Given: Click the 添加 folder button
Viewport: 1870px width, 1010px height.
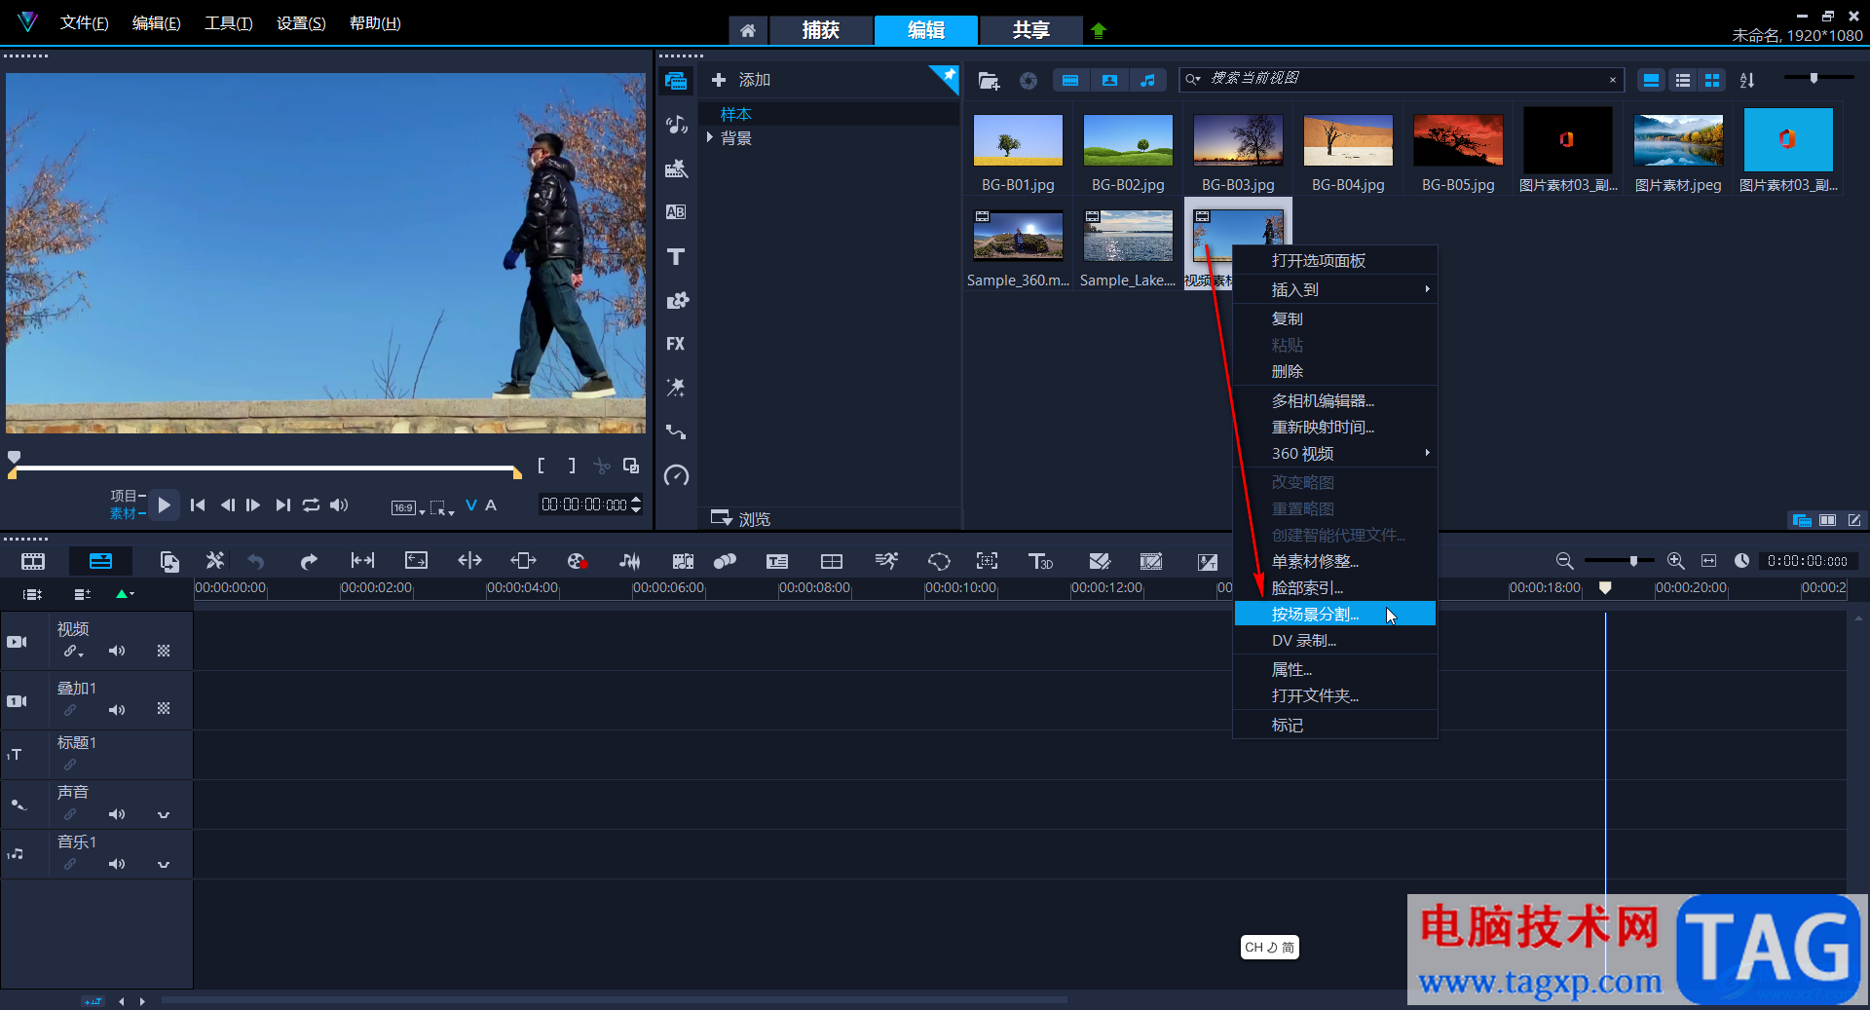Looking at the screenshot, I should point(741,80).
